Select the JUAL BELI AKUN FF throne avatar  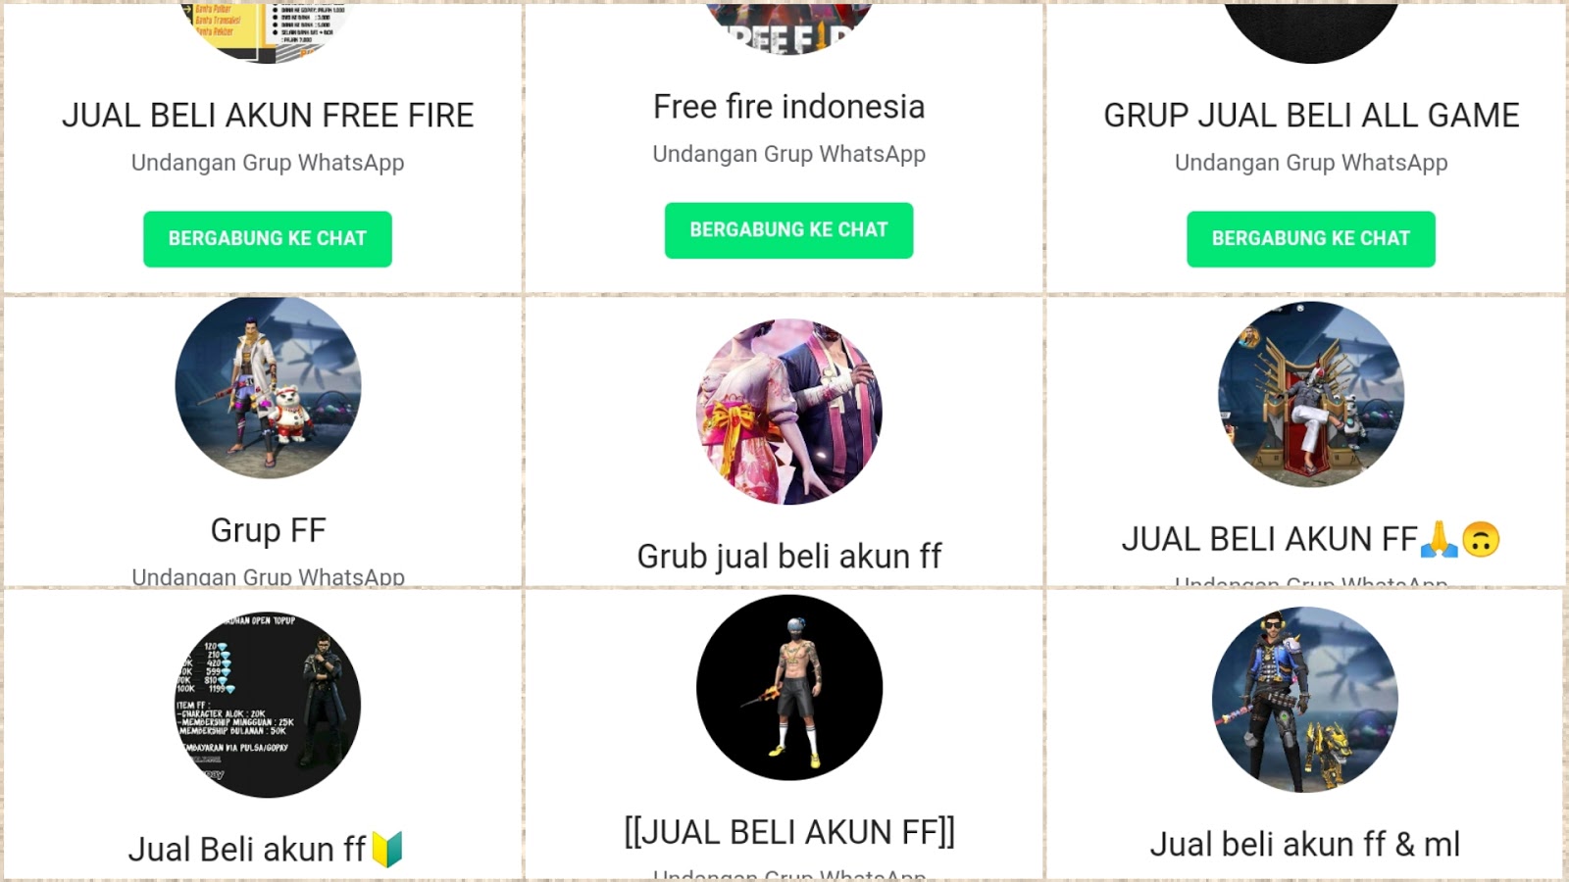coord(1311,394)
